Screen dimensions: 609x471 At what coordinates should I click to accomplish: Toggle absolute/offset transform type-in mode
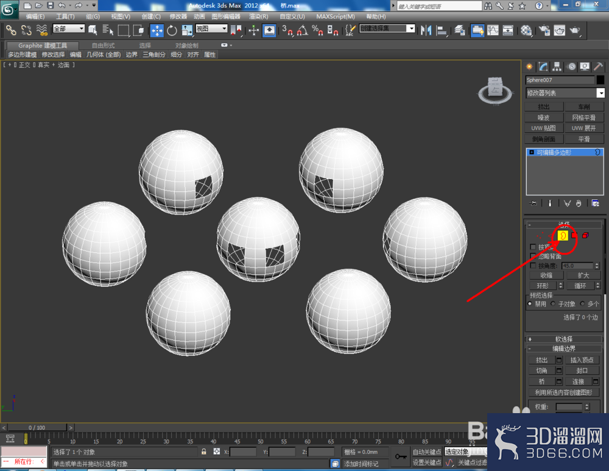[217, 452]
